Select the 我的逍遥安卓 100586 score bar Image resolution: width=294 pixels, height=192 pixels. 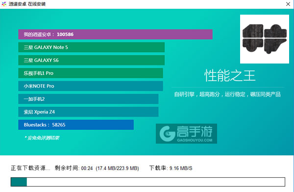115,34
